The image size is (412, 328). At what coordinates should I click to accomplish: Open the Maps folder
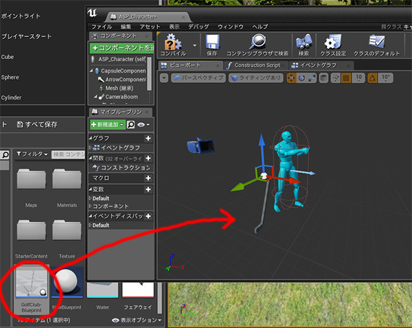(x=32, y=179)
